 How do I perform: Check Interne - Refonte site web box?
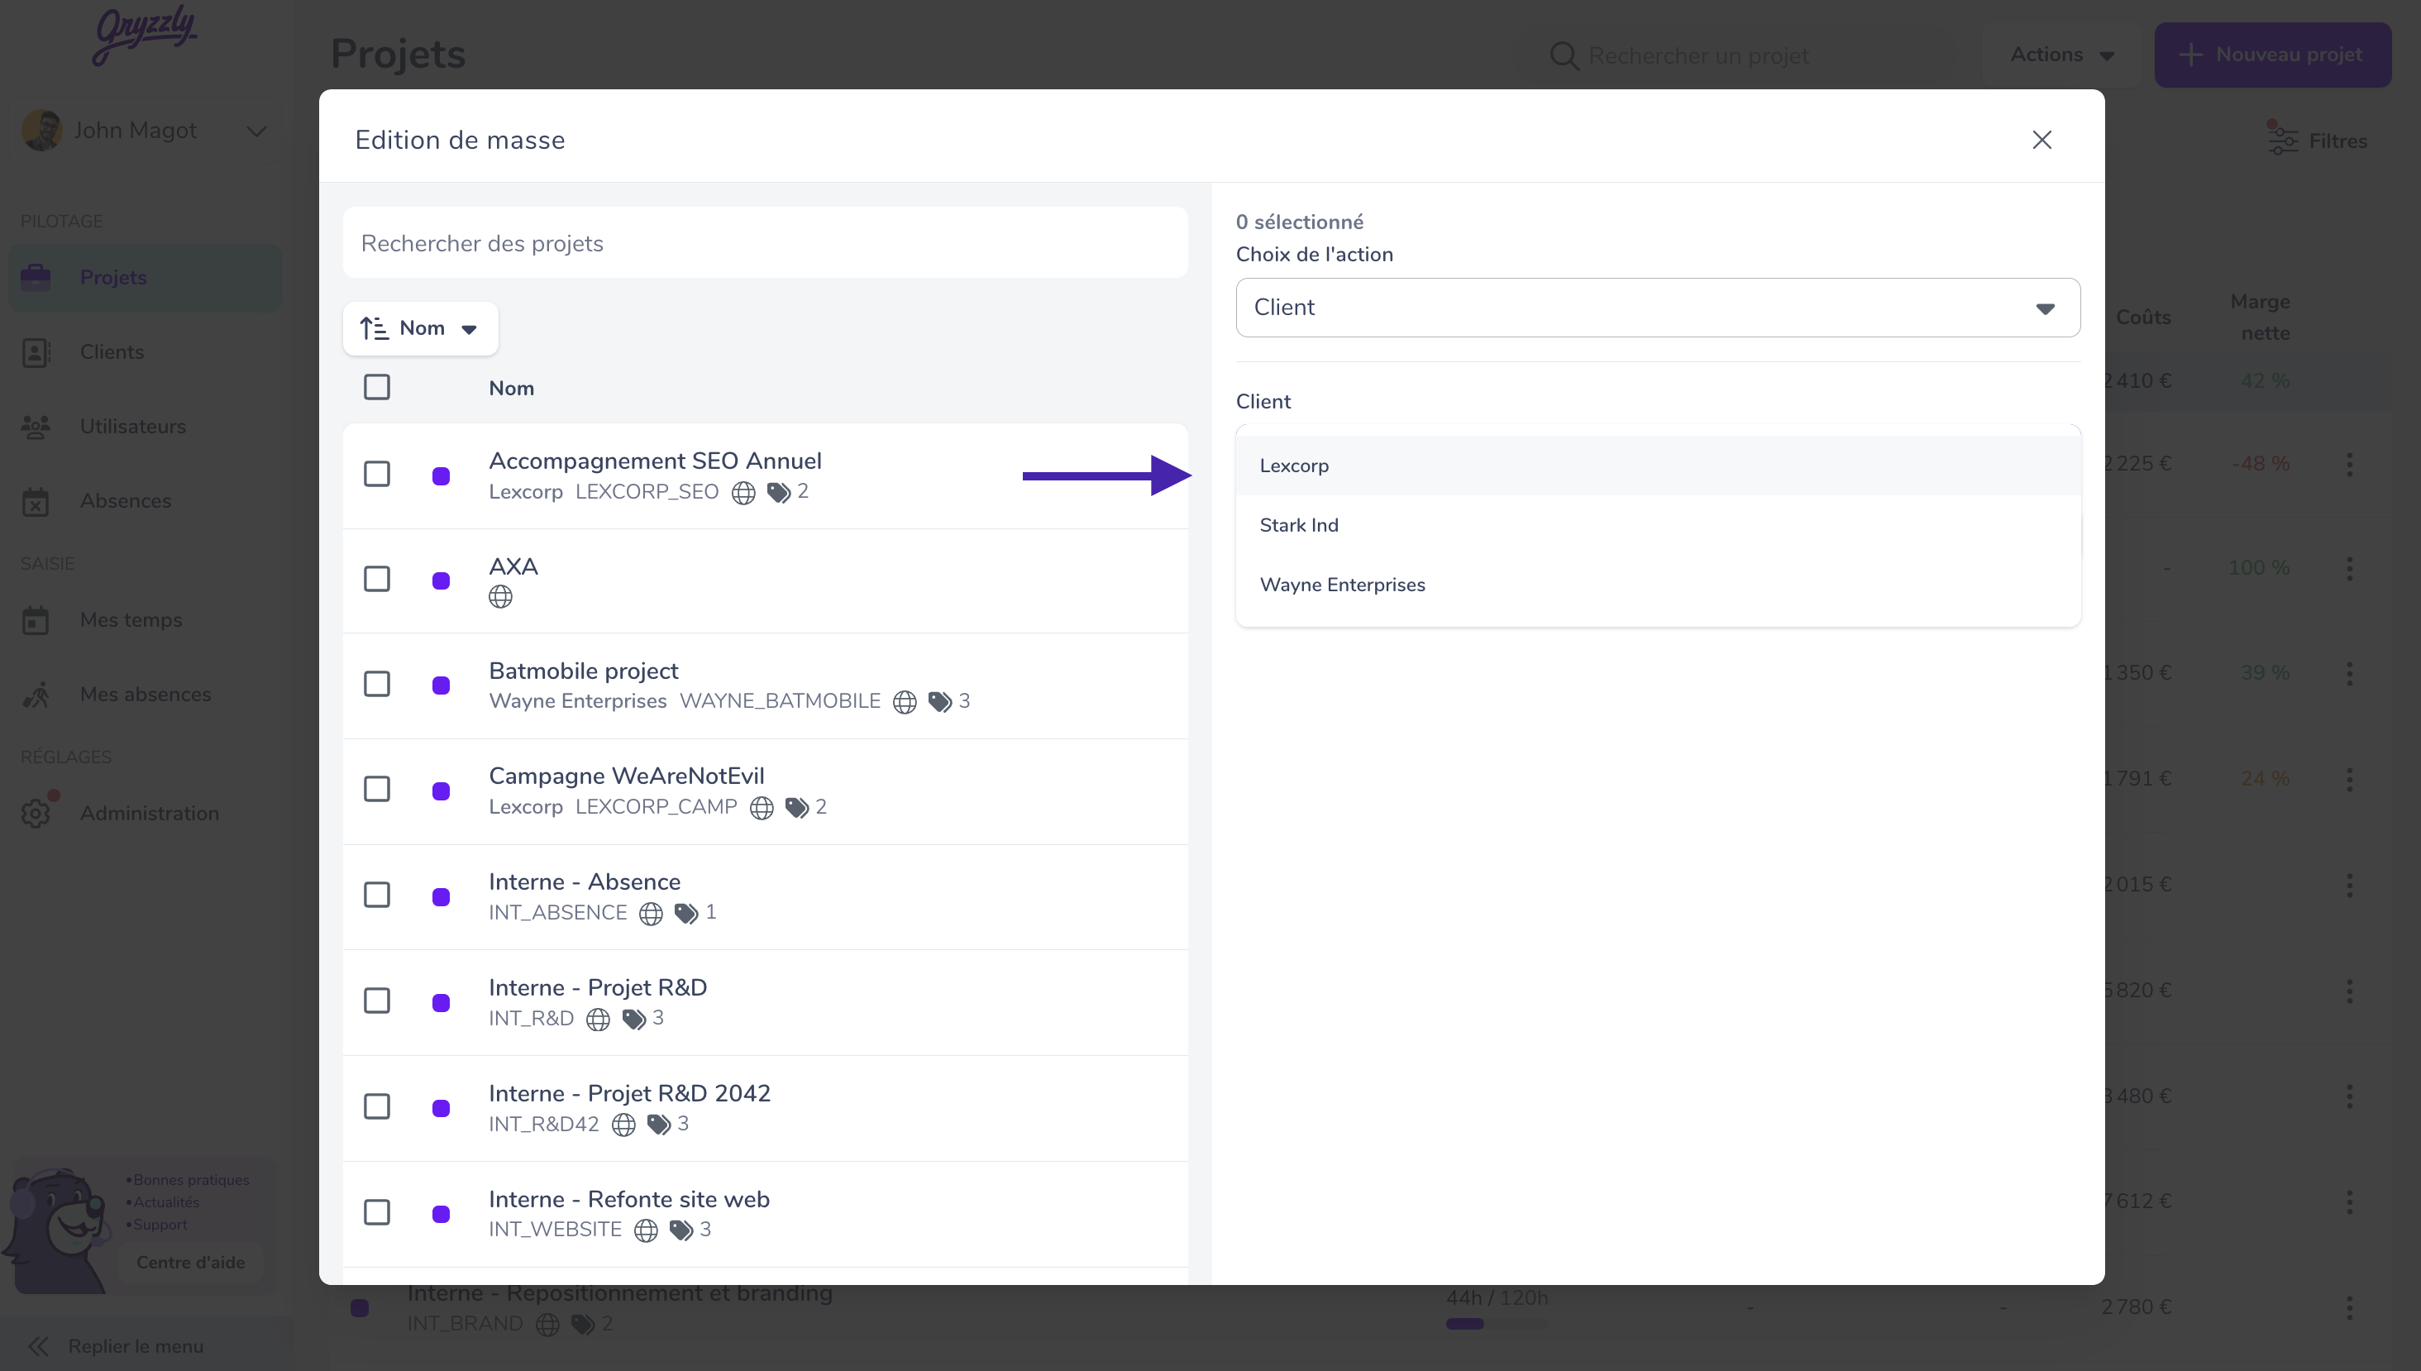tap(376, 1212)
